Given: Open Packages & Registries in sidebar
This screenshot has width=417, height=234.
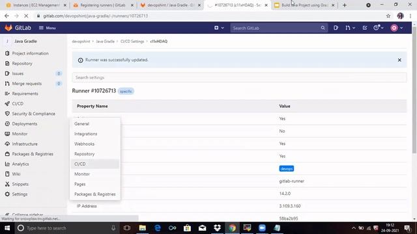Looking at the screenshot, I should coord(33,154).
